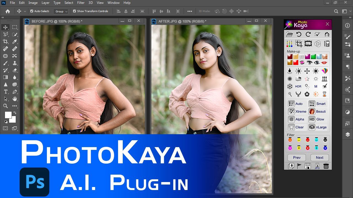Click the Photoshop home button
The height and width of the screenshot is (198, 353).
pos(8,11)
